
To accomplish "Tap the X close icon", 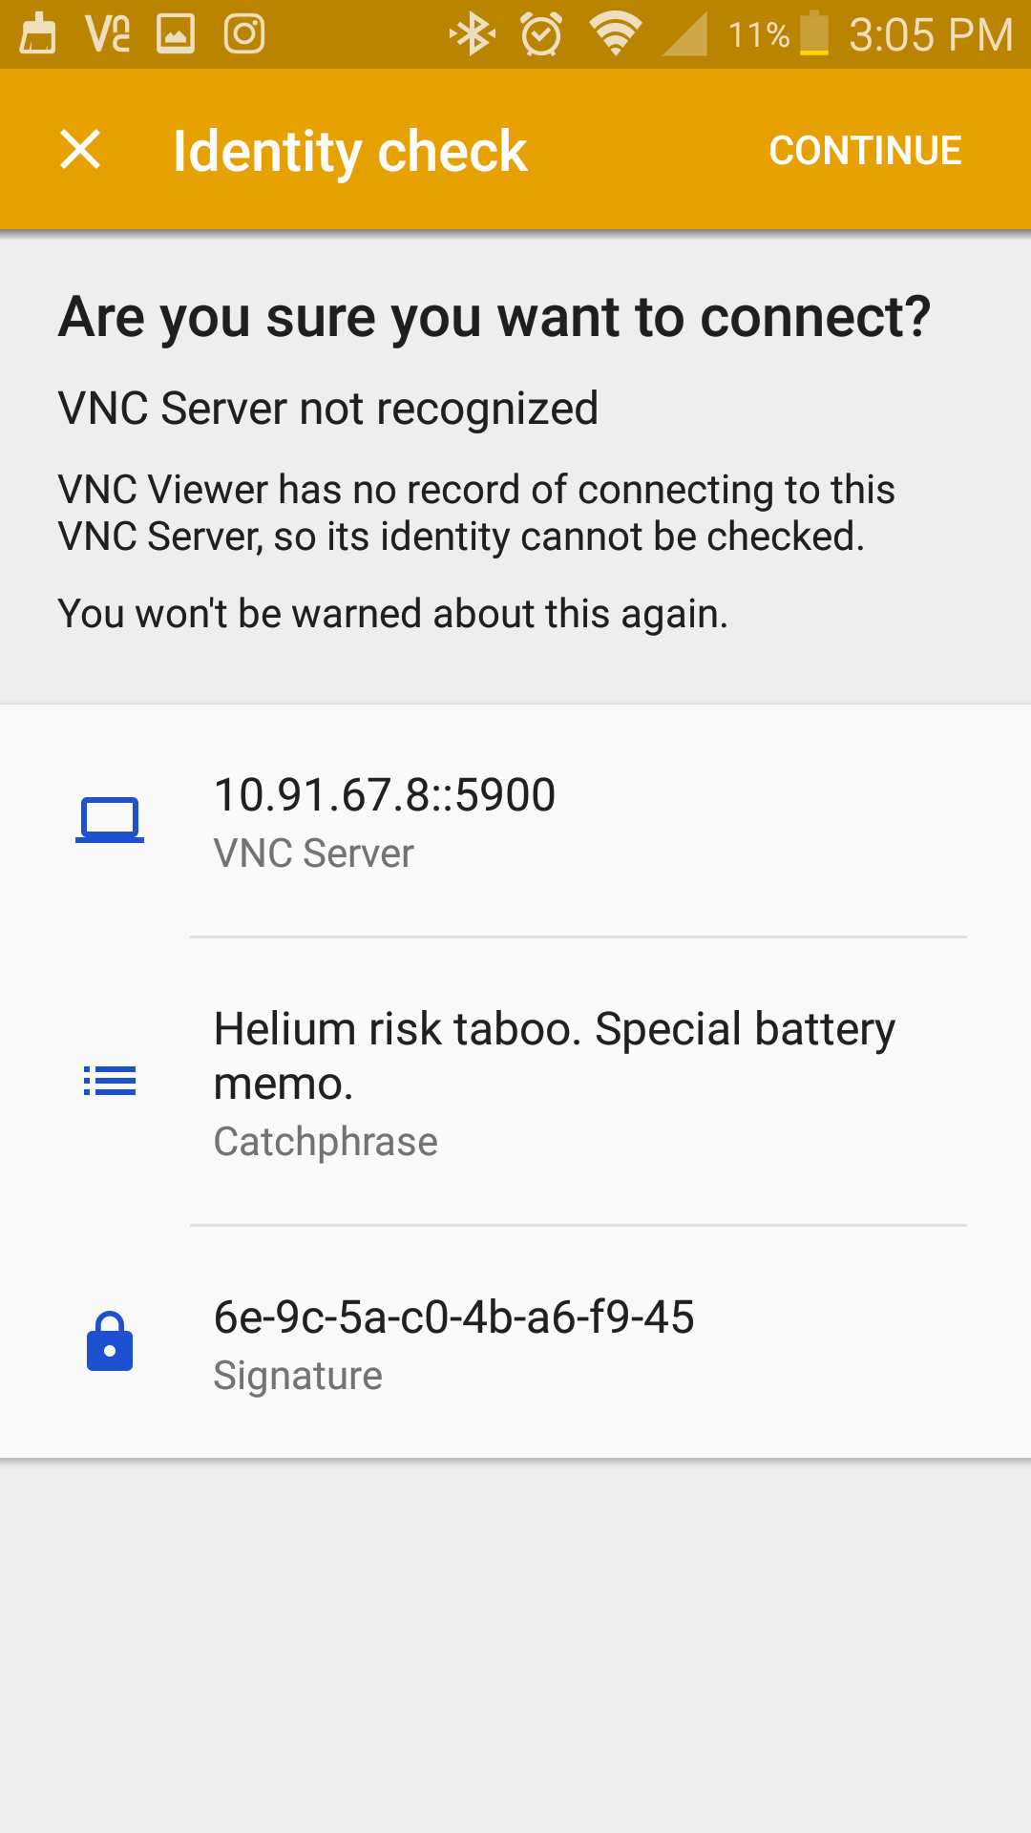I will tap(80, 150).
